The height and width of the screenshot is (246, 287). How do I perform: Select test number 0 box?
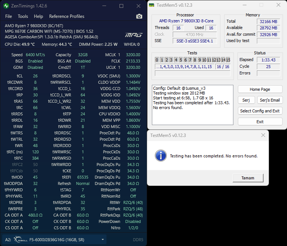[157, 60]
